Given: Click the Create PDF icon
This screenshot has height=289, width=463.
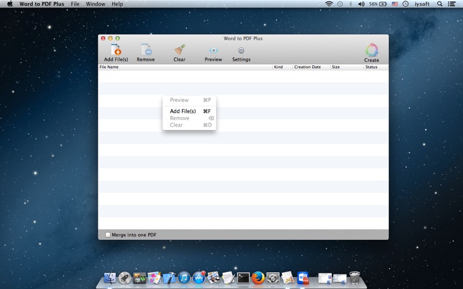Looking at the screenshot, I should click(372, 50).
